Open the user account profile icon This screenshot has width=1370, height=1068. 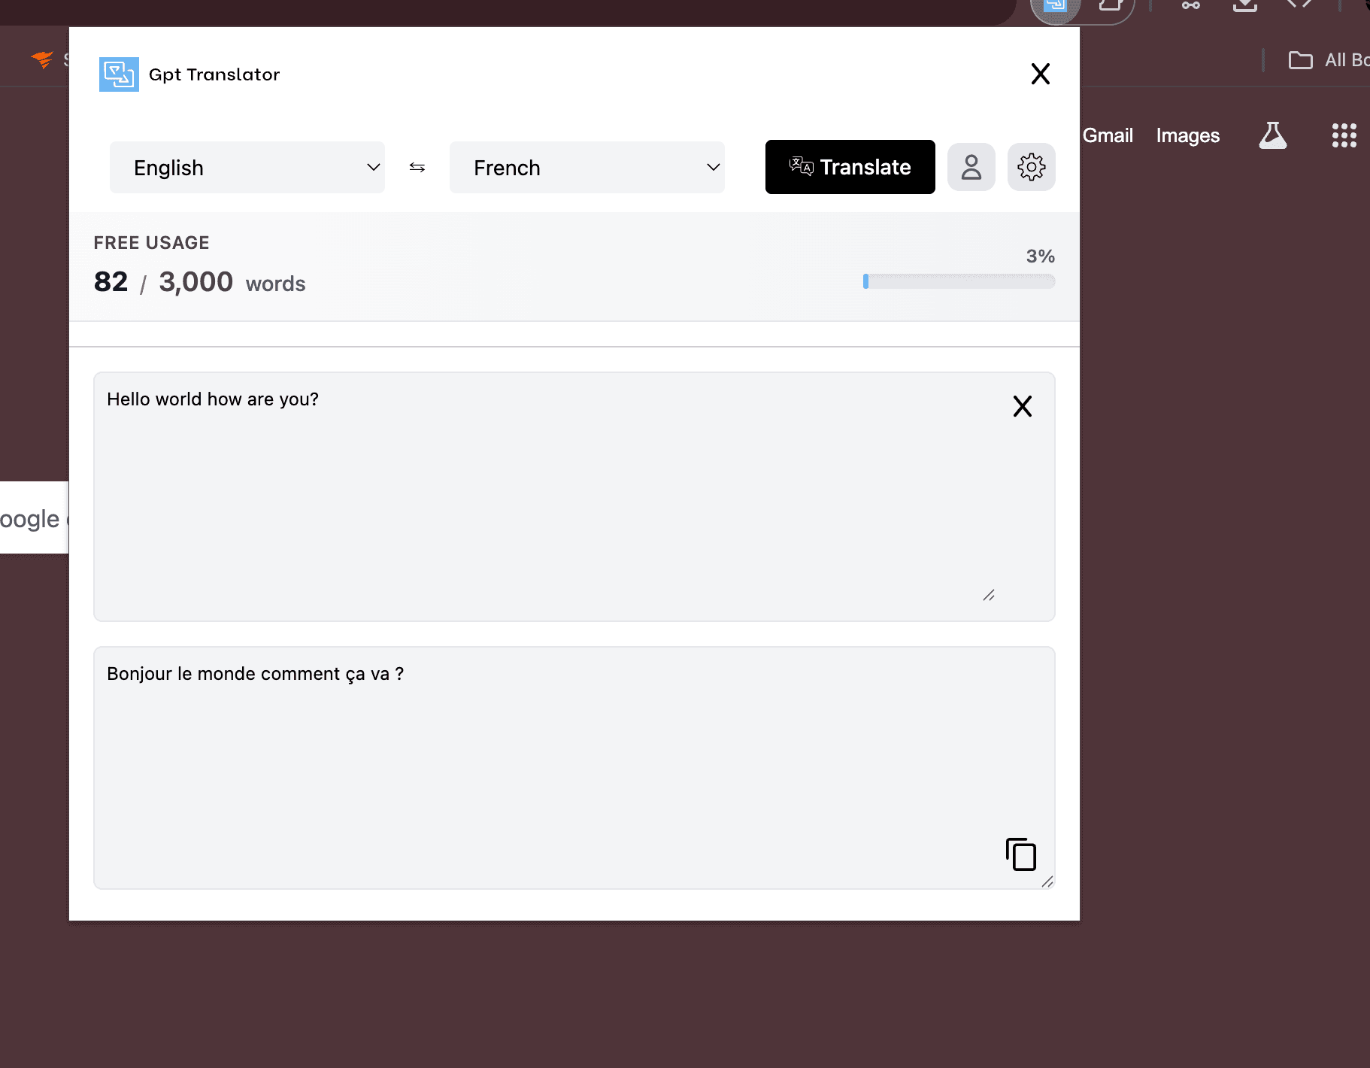click(971, 167)
